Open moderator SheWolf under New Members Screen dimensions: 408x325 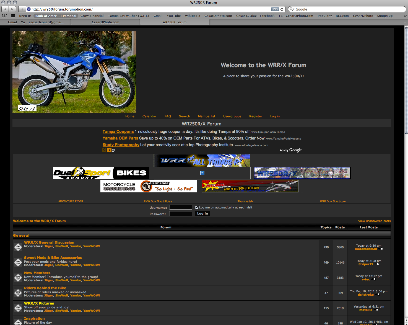click(62, 280)
